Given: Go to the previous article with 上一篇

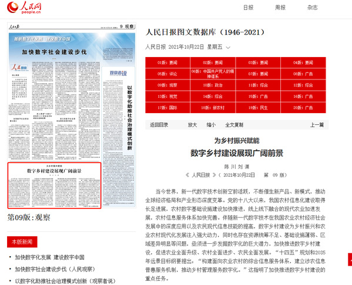Looking at the screenshot, I should click(317, 125).
